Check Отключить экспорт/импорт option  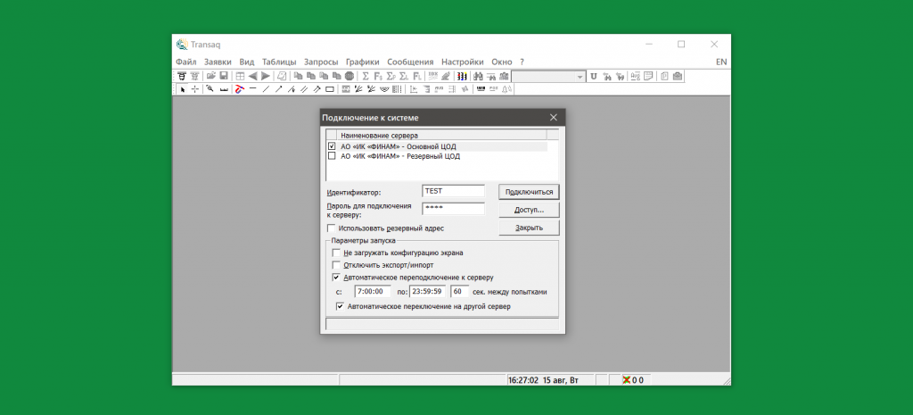pyautogui.click(x=336, y=265)
